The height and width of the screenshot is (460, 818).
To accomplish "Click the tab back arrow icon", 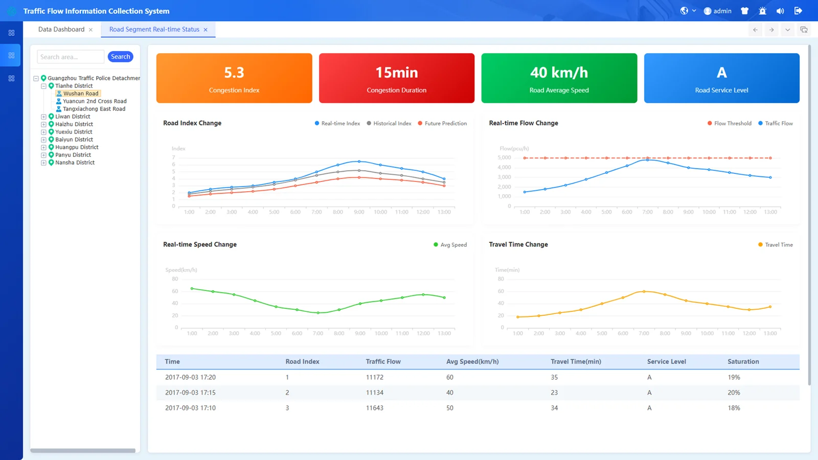I will [x=755, y=30].
